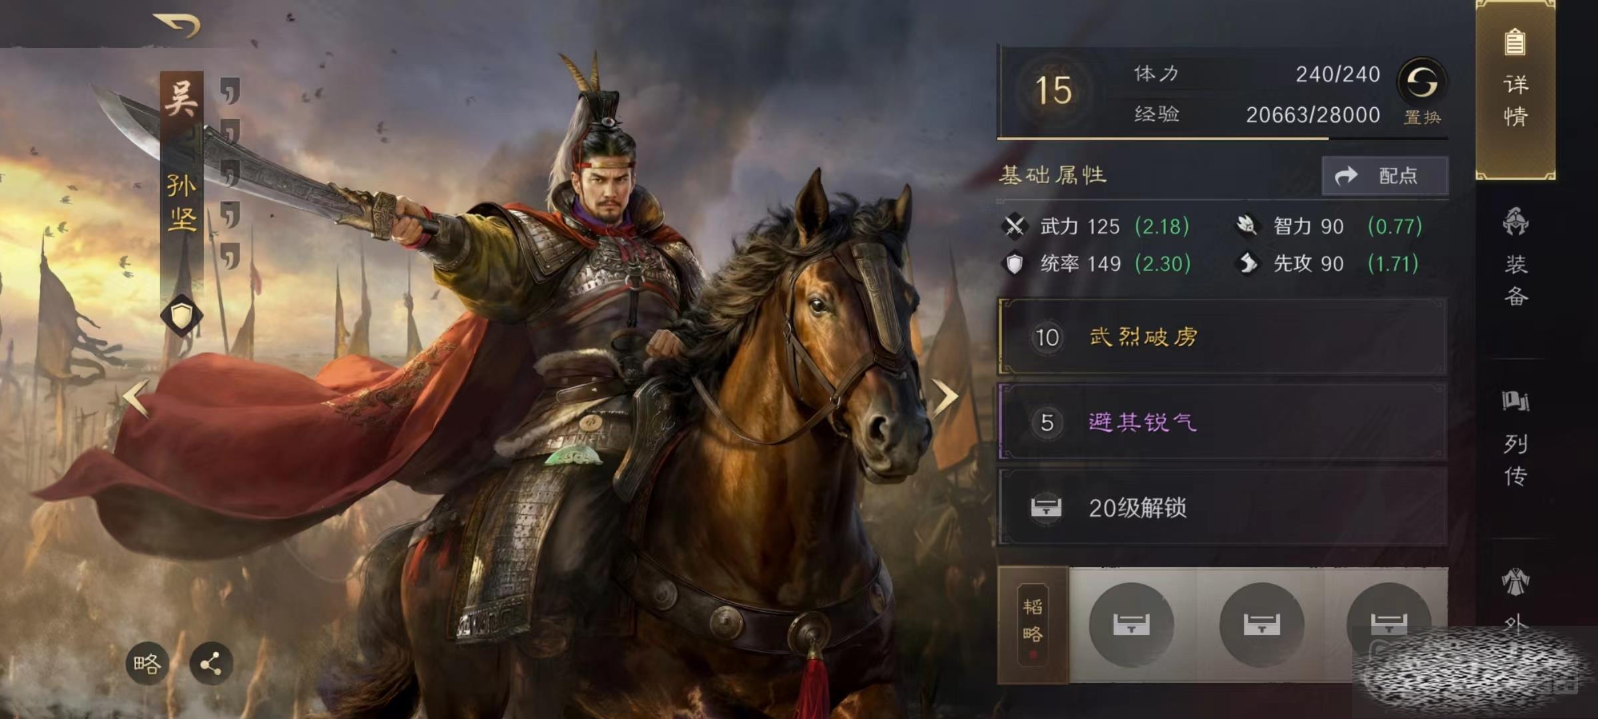
Task: Select the 详情 tab
Action: click(x=1515, y=91)
